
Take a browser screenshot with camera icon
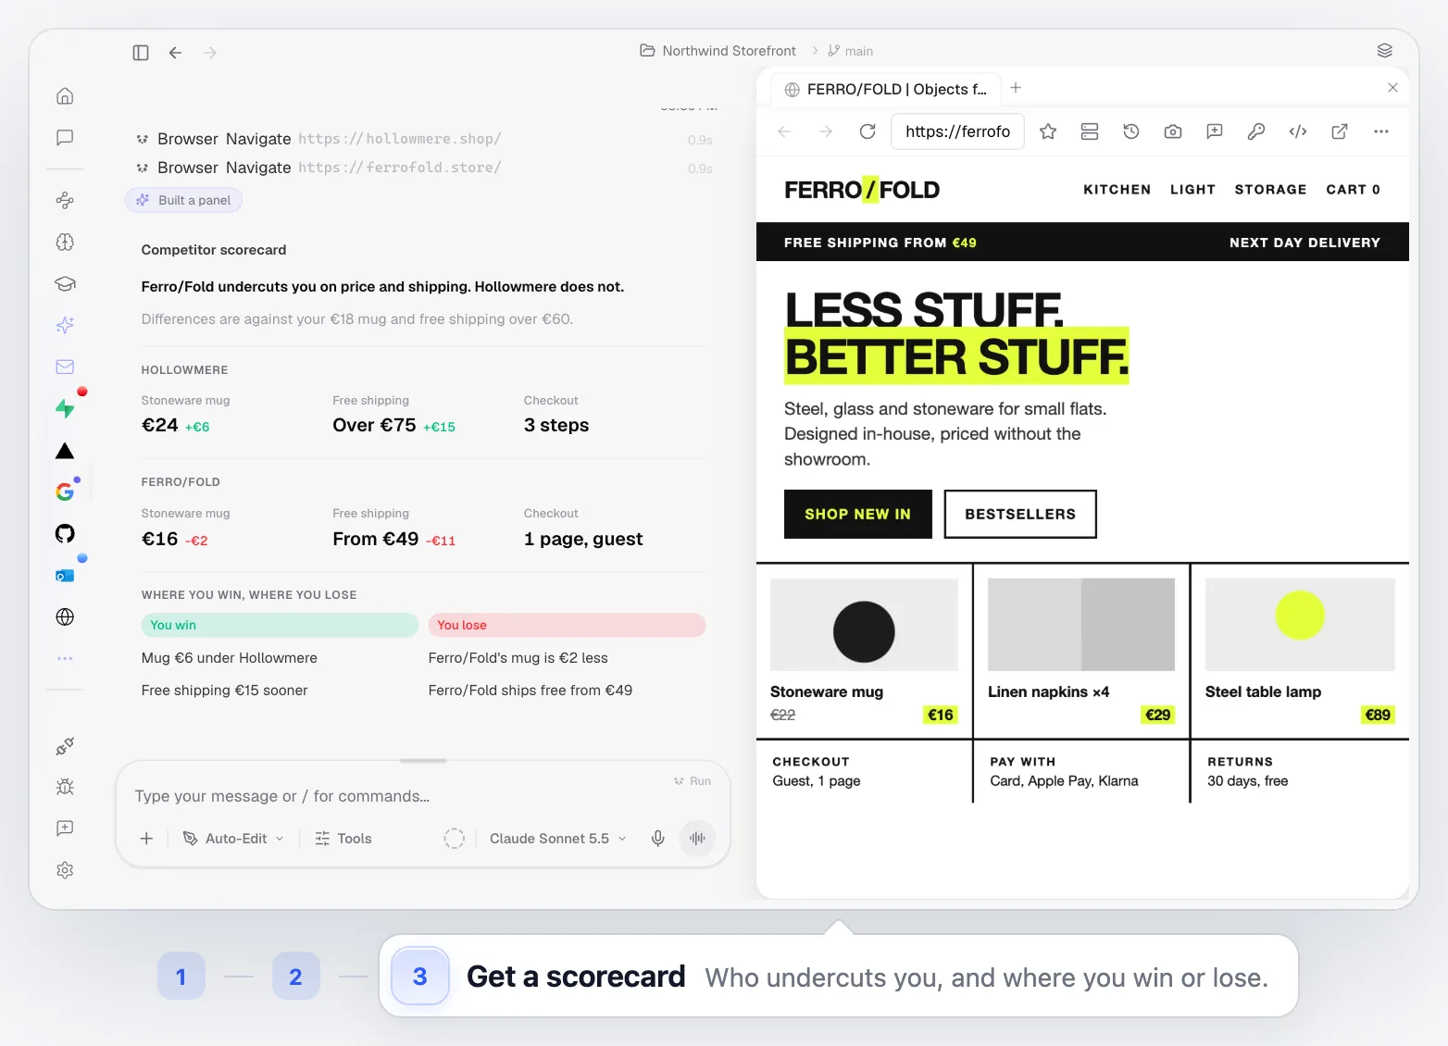point(1173,131)
